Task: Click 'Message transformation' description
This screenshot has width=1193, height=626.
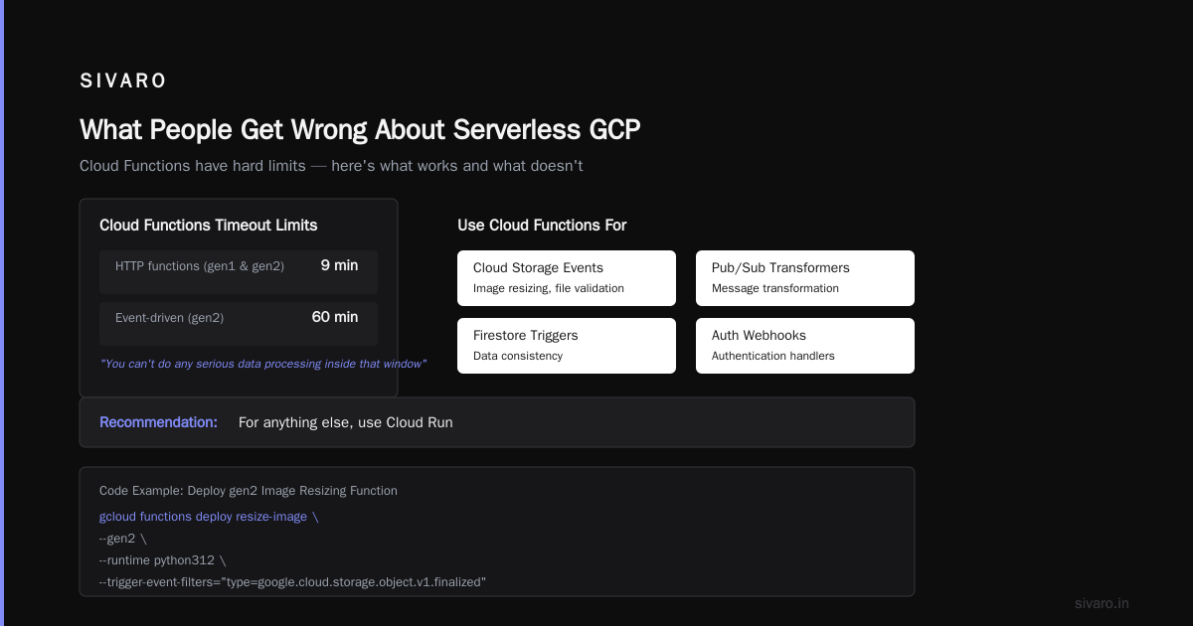Action: (775, 288)
